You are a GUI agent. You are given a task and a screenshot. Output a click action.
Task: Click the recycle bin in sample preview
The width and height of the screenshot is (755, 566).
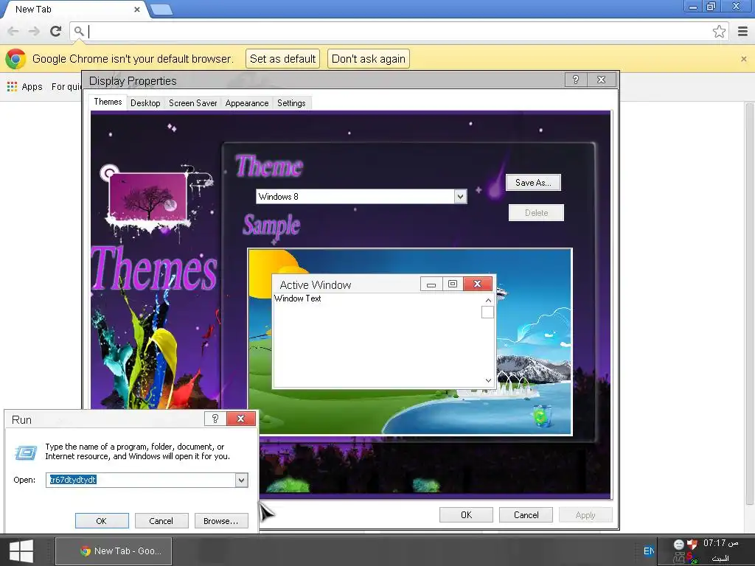point(542,416)
